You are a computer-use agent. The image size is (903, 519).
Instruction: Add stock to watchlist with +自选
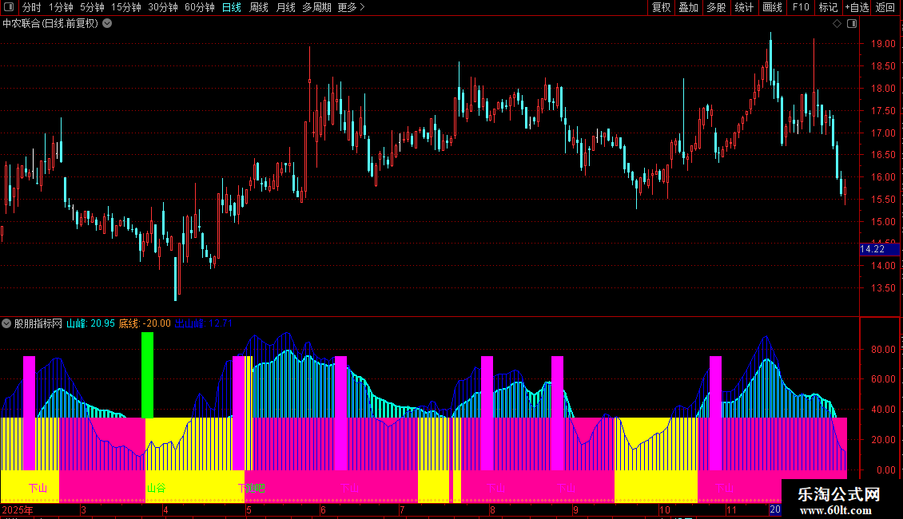tap(857, 7)
